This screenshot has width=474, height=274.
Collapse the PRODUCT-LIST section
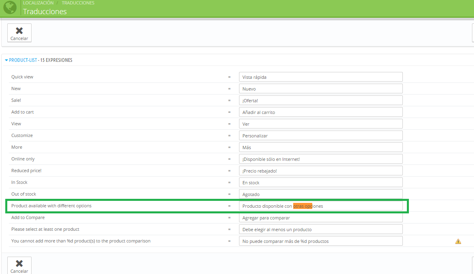click(x=23, y=60)
